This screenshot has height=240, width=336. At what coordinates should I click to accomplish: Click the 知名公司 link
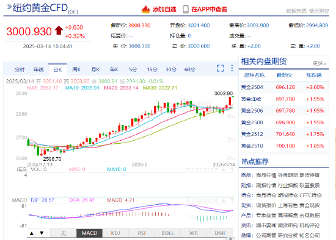[x=310, y=236]
